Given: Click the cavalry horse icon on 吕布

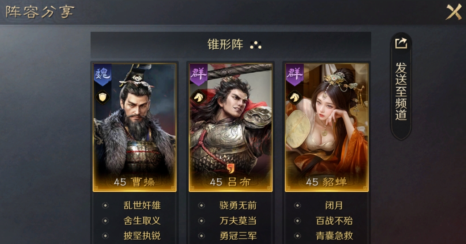Looking at the screenshot, I should pos(198,97).
